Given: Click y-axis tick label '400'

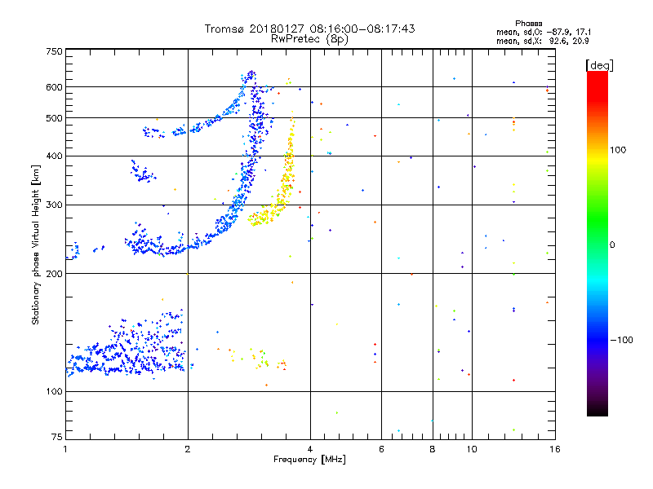Looking at the screenshot, I should point(54,156).
